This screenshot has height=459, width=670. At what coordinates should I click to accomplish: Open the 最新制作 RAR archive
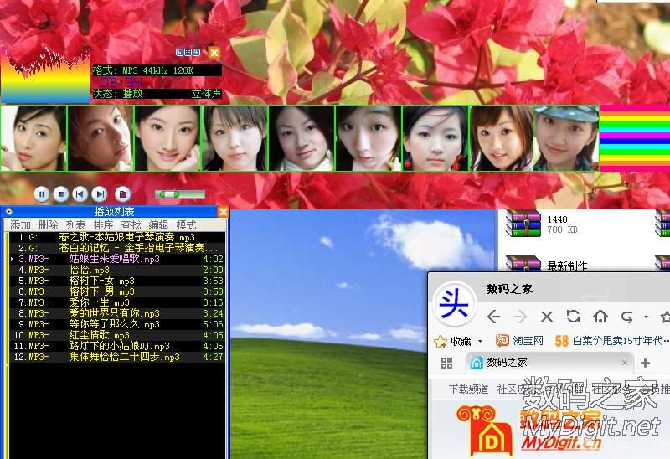tap(523, 264)
